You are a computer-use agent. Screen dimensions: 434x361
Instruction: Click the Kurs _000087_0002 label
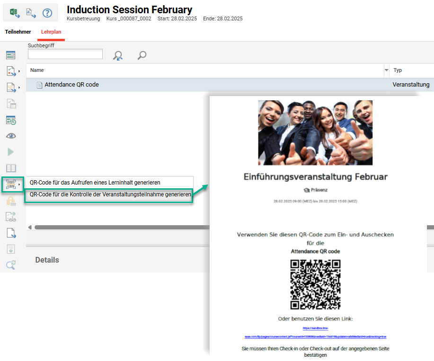coord(129,18)
